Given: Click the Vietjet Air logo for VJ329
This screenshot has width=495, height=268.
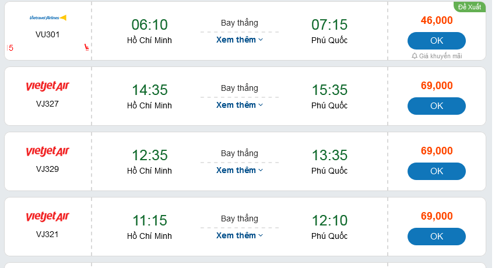Looking at the screenshot, I should tap(48, 151).
